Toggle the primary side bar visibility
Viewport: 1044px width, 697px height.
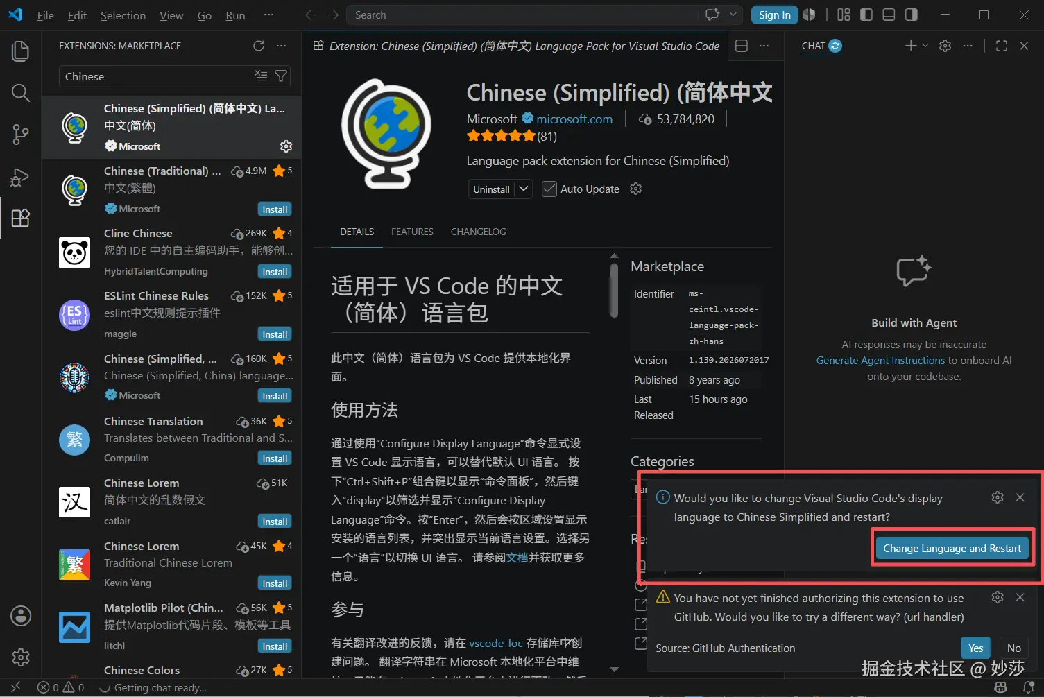point(866,15)
